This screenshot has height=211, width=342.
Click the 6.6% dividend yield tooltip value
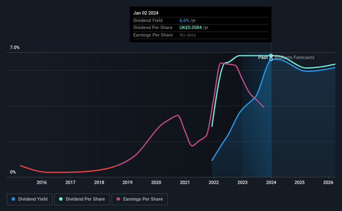click(184, 20)
